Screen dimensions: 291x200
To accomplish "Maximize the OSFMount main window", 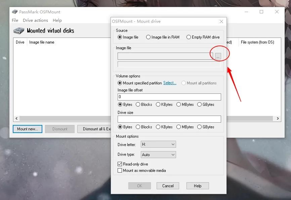I will coord(261,12).
